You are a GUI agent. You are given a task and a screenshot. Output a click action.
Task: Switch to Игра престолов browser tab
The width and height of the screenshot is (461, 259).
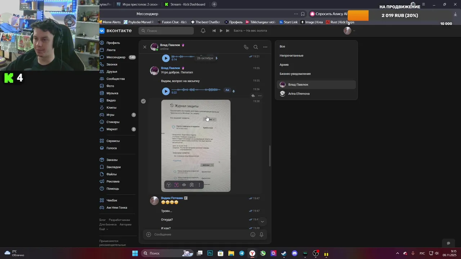tap(138, 4)
